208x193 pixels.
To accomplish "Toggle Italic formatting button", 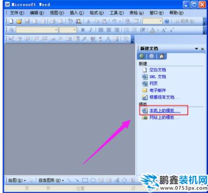I will [91, 30].
